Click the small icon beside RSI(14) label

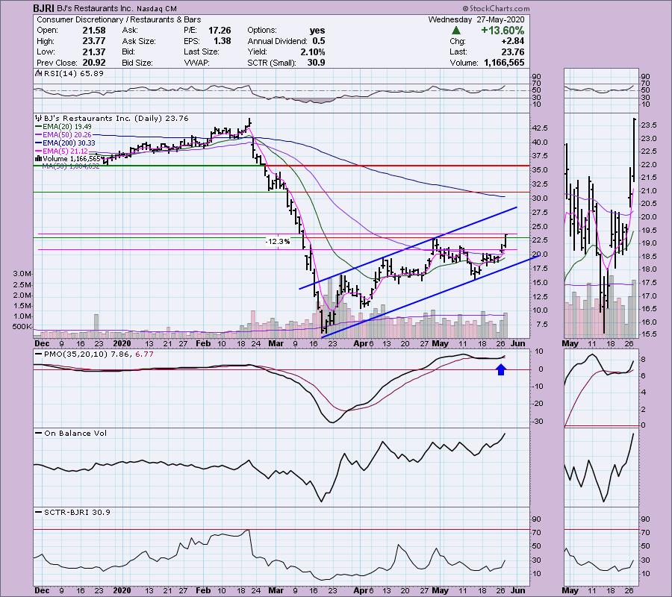[38, 74]
